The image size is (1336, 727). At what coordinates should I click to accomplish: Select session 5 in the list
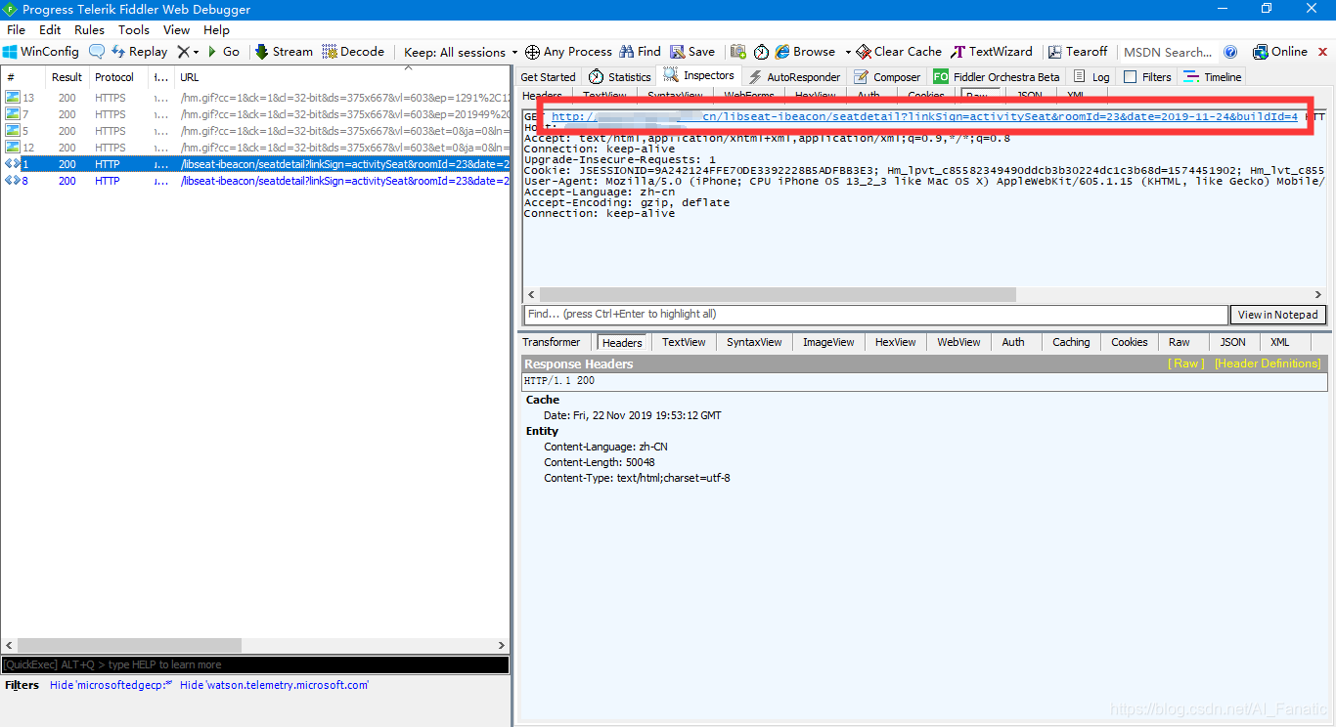click(255, 131)
